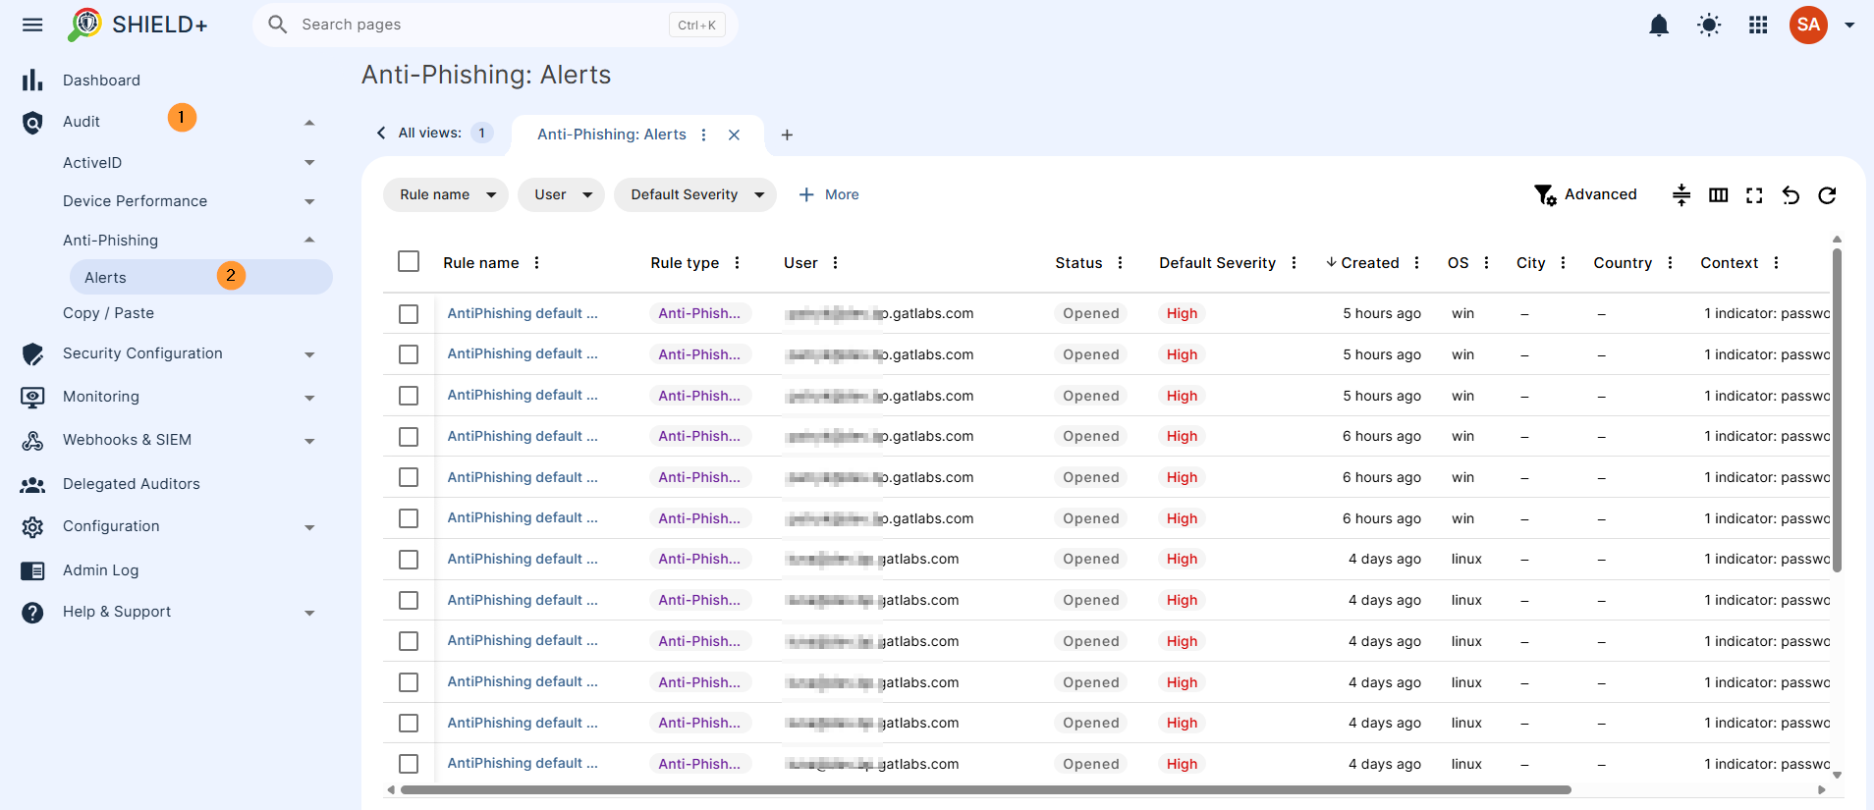Click the horizontal table scrollbar
Screen dimensions: 1874x810
pos(985,789)
